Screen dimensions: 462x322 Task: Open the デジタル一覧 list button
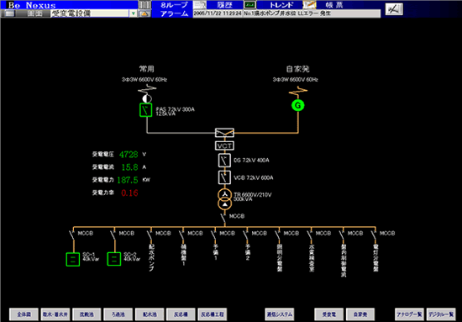pos(441,314)
